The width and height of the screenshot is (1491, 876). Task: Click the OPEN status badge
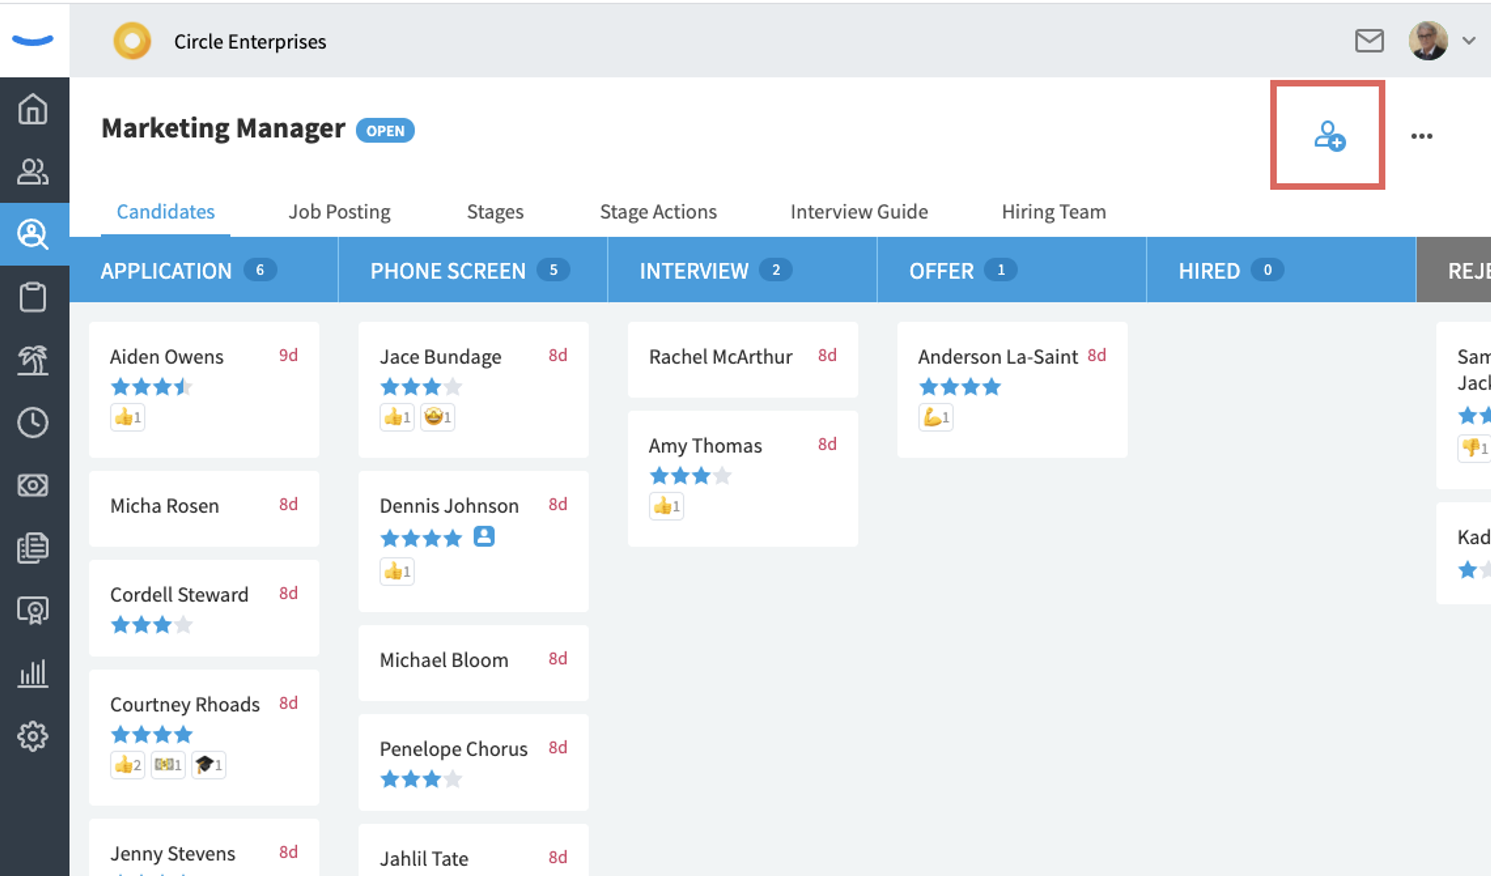coord(385,131)
